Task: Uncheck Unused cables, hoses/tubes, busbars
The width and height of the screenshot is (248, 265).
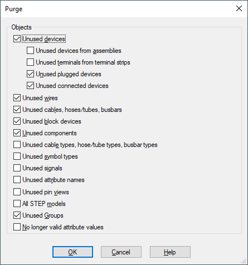Action: click(x=17, y=110)
